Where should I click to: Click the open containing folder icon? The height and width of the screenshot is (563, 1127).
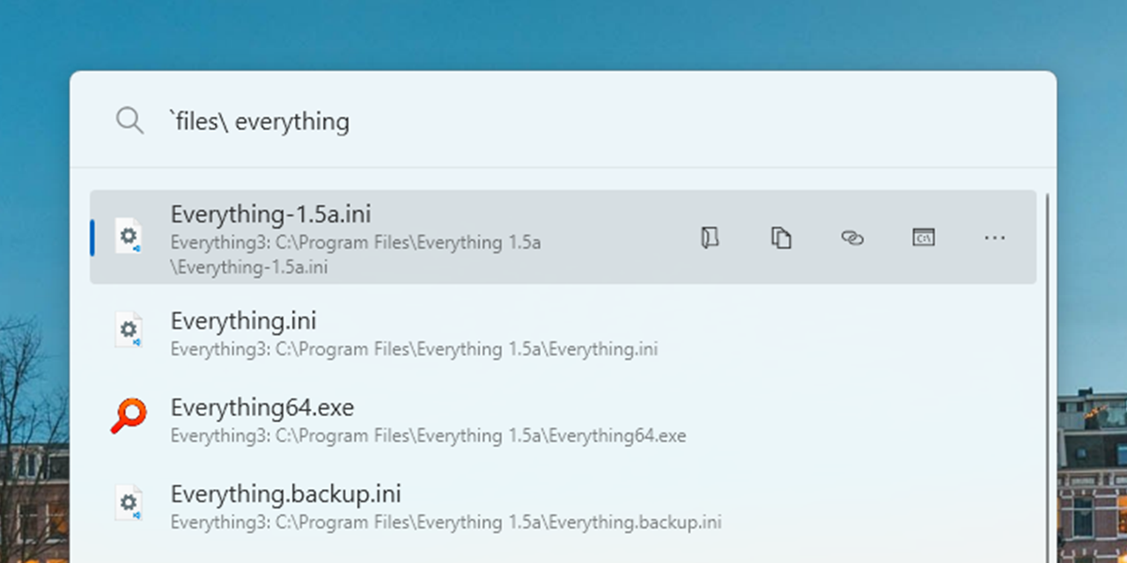coord(710,238)
